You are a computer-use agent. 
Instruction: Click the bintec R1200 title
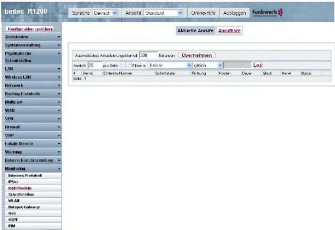(26, 11)
